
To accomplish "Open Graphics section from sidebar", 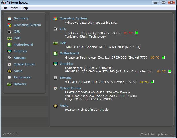I will click(x=20, y=51).
